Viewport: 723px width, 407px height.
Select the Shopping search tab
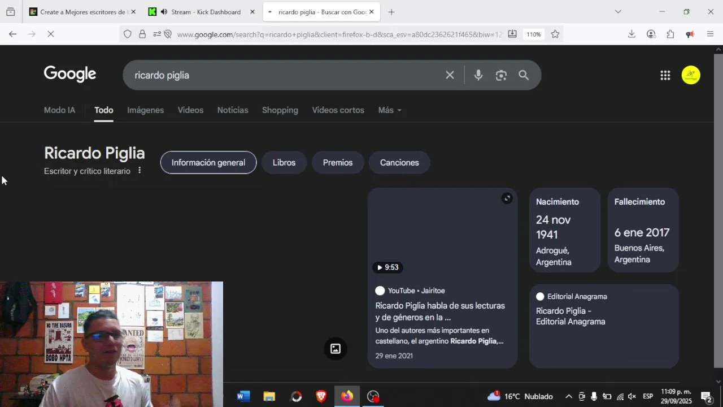coord(280,110)
